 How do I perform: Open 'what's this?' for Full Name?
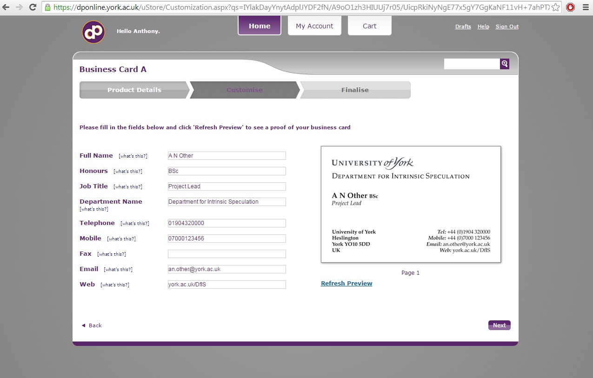coord(133,156)
